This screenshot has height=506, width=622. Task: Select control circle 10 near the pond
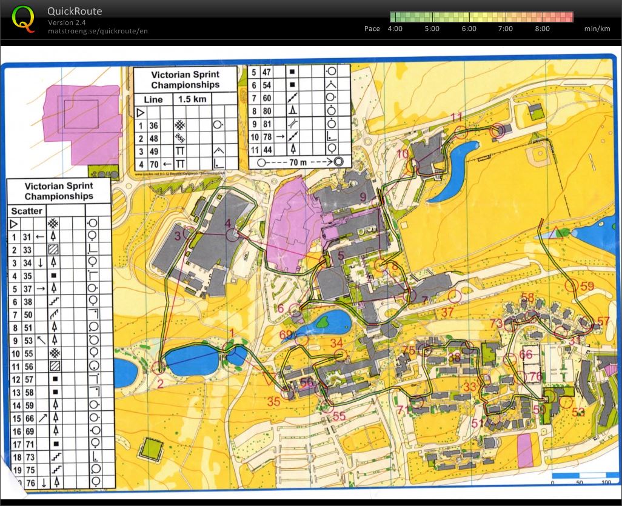[417, 164]
